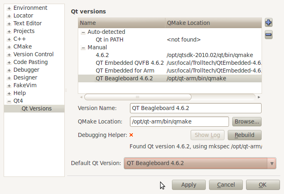Viewport: 284px width, 194px height.
Task: Click the Cancel button
Action: point(226,185)
